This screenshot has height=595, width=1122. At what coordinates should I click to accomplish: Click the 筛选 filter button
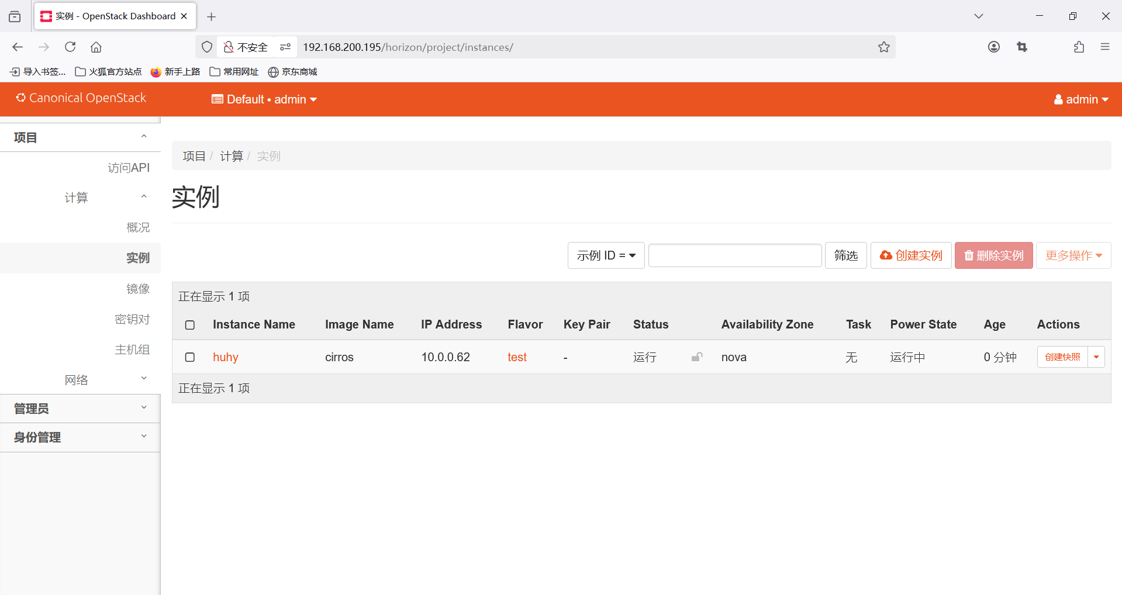[x=845, y=255]
